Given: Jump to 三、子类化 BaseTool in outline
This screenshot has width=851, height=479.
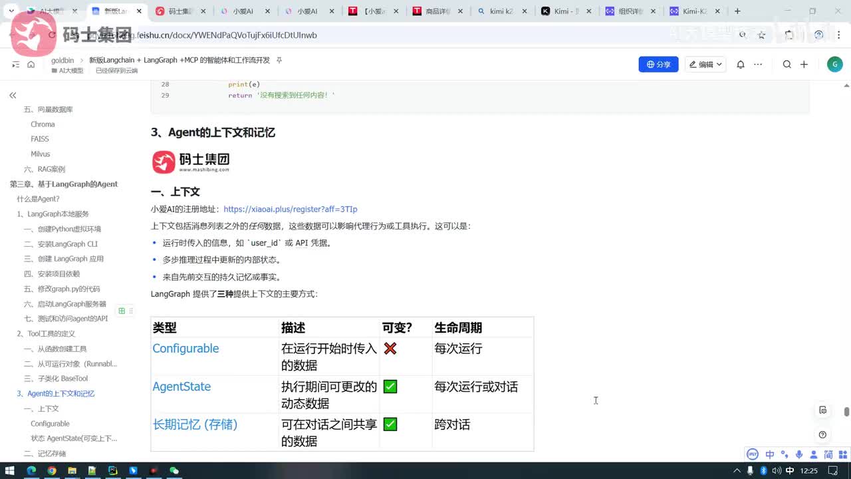Looking at the screenshot, I should pos(56,379).
